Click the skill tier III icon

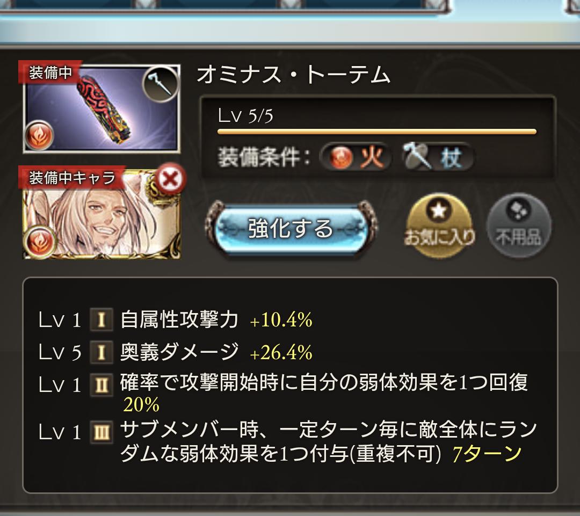[x=102, y=432]
